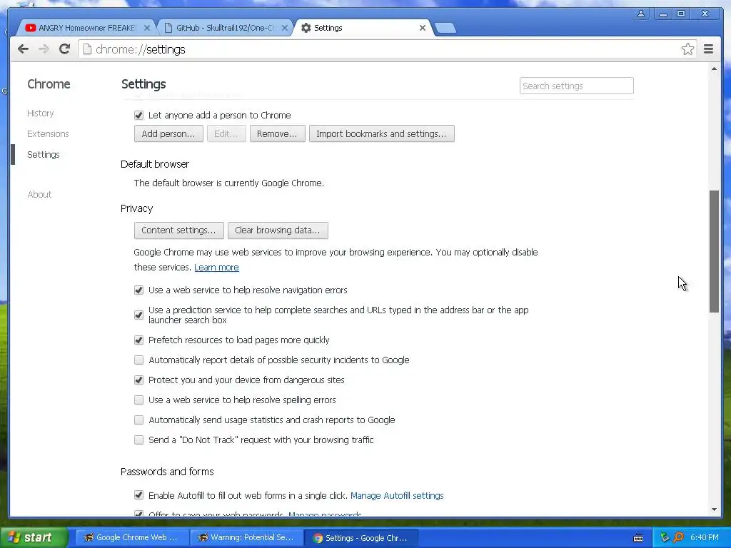This screenshot has height=548, width=731.
Task: Bookmark this page with the star icon
Action: [x=687, y=49]
